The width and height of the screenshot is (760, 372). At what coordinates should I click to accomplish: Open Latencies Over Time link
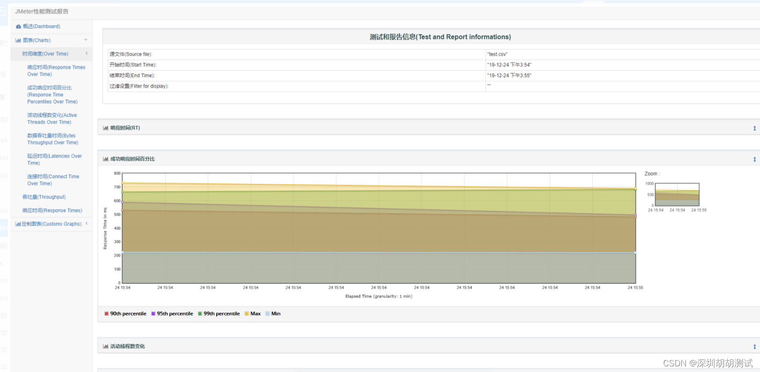(54, 160)
